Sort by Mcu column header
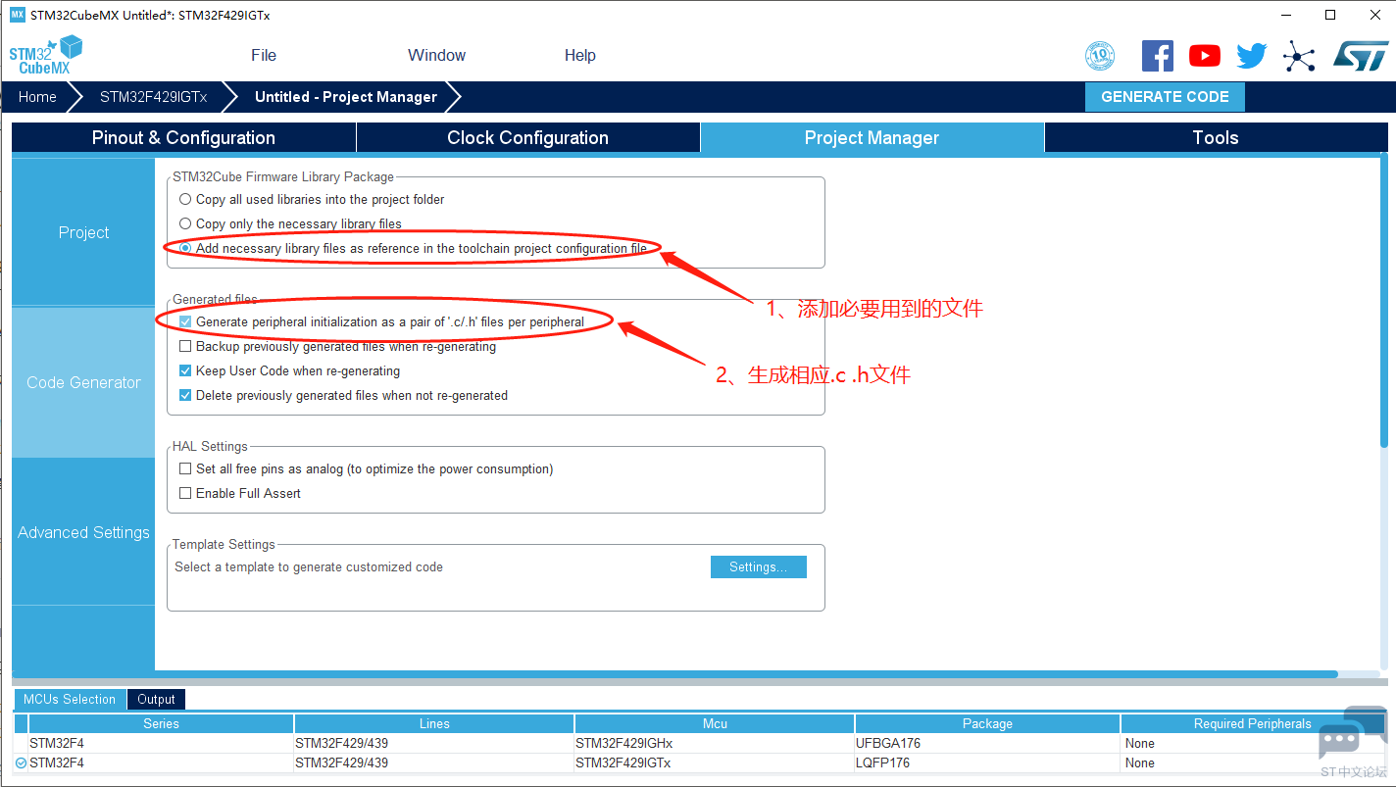Screen dimensions: 1396x787 coord(715,723)
